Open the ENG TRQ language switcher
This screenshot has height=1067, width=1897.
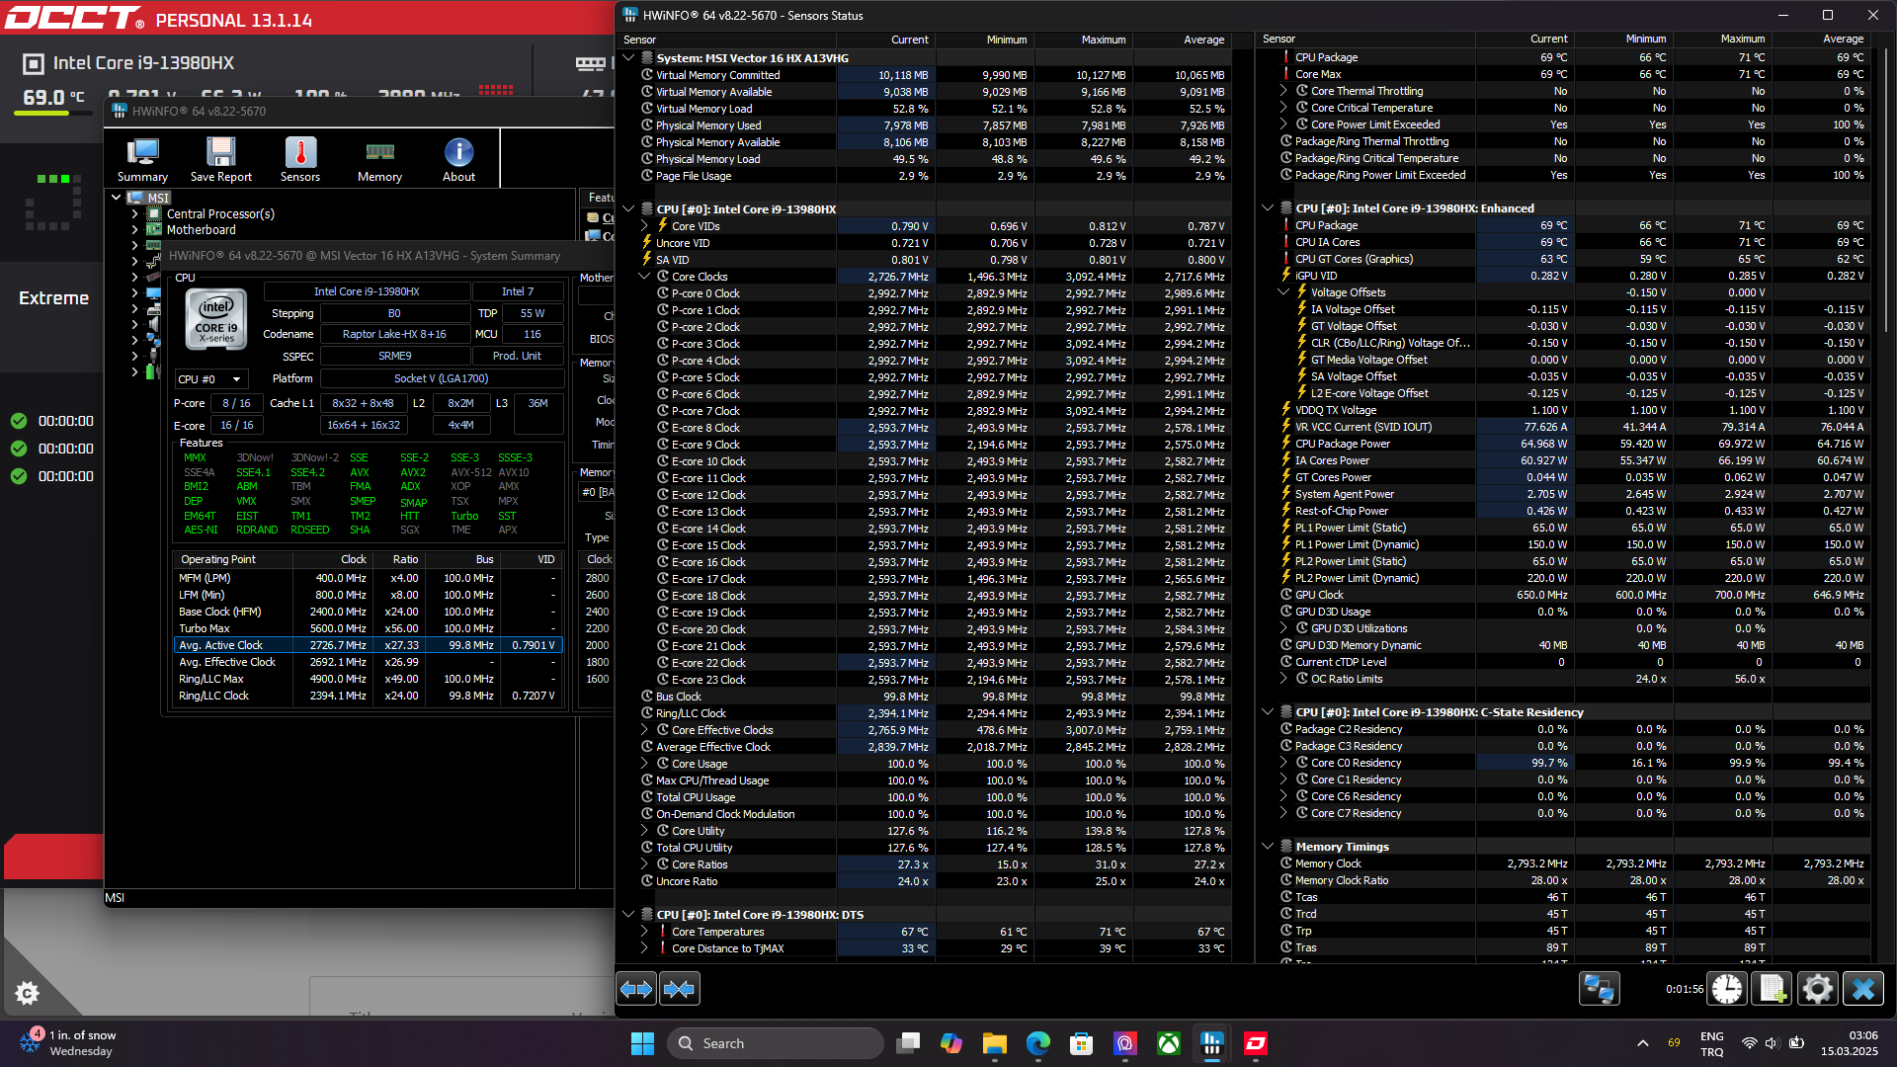pos(1711,1043)
